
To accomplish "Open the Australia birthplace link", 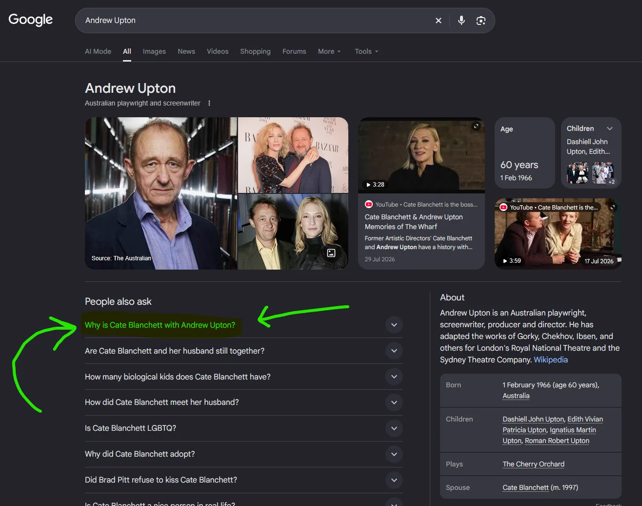I will point(516,396).
